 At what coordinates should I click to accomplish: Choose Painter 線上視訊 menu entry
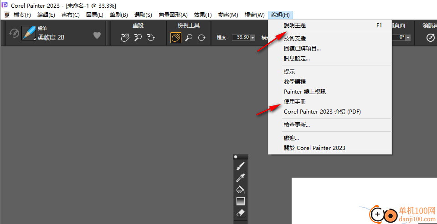click(330, 92)
